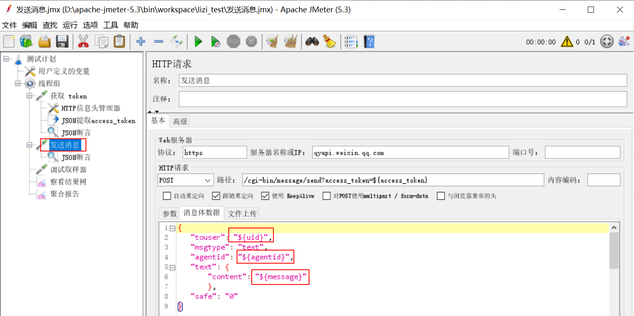The image size is (634, 316).
Task: Select JSON断言 under 获取 token
Action: (76, 133)
